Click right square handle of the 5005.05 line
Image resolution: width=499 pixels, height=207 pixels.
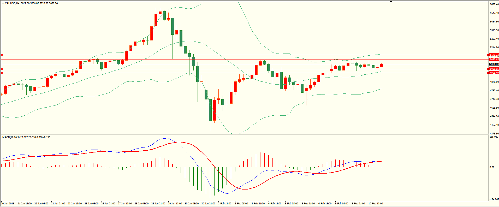[488, 69]
